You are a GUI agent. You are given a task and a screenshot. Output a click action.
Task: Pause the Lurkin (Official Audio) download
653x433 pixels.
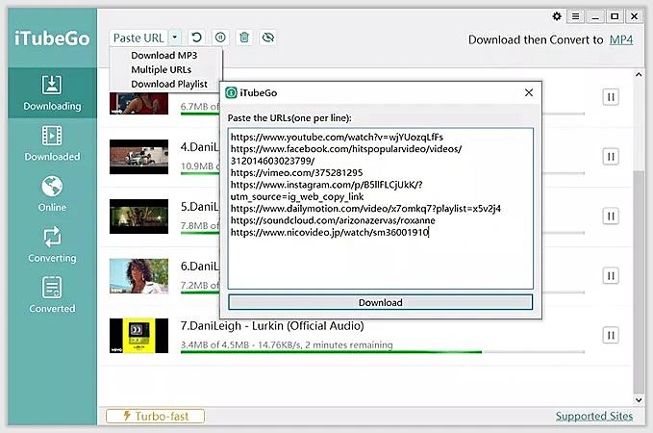point(611,336)
